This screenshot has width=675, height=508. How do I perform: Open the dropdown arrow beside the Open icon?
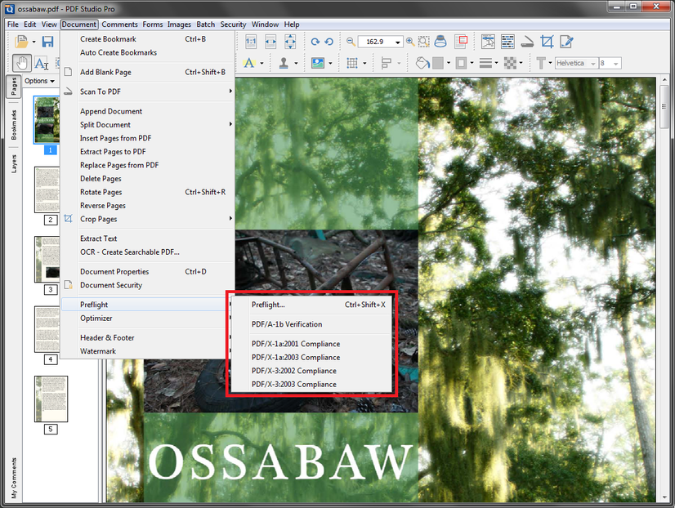[x=34, y=42]
